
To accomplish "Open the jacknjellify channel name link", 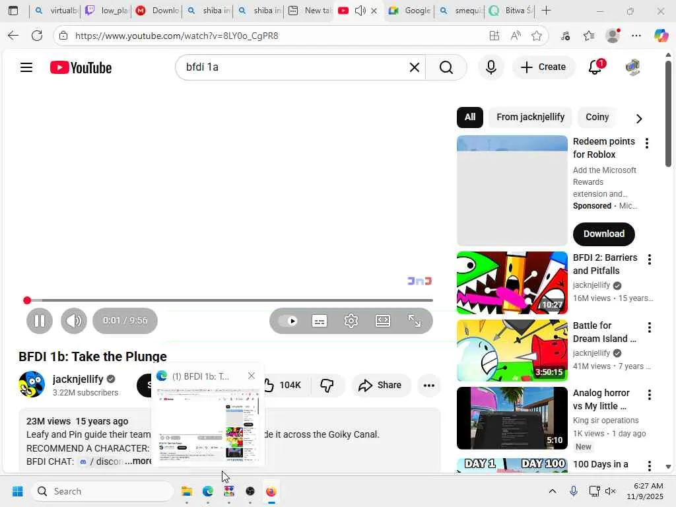I will click(x=78, y=380).
